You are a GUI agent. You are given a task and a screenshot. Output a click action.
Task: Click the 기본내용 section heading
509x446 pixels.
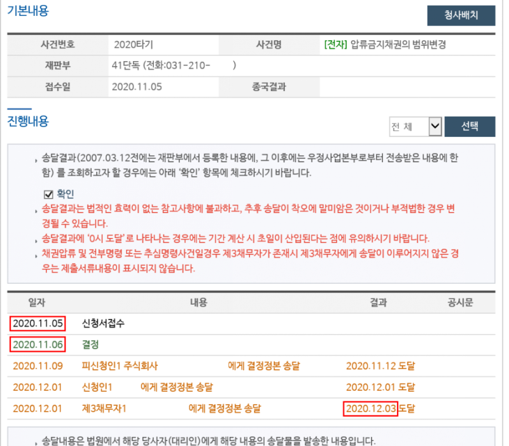coord(28,11)
